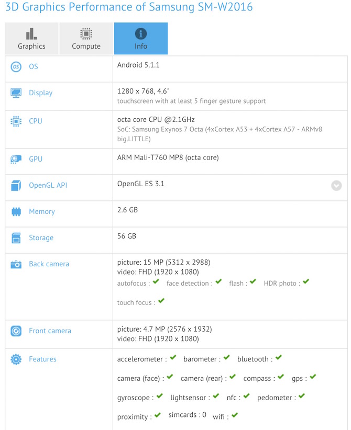
Task: Select the Info tab
Action: (x=141, y=38)
